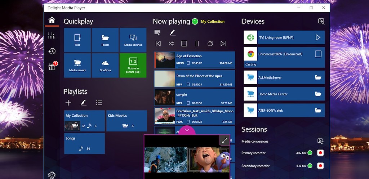
Task: Expand the picture-in-picture preview to fullscreen
Action: pyautogui.click(x=224, y=140)
